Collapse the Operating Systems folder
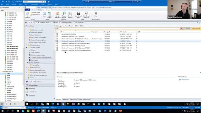The height and width of the screenshot is (113, 201). (x=26, y=47)
